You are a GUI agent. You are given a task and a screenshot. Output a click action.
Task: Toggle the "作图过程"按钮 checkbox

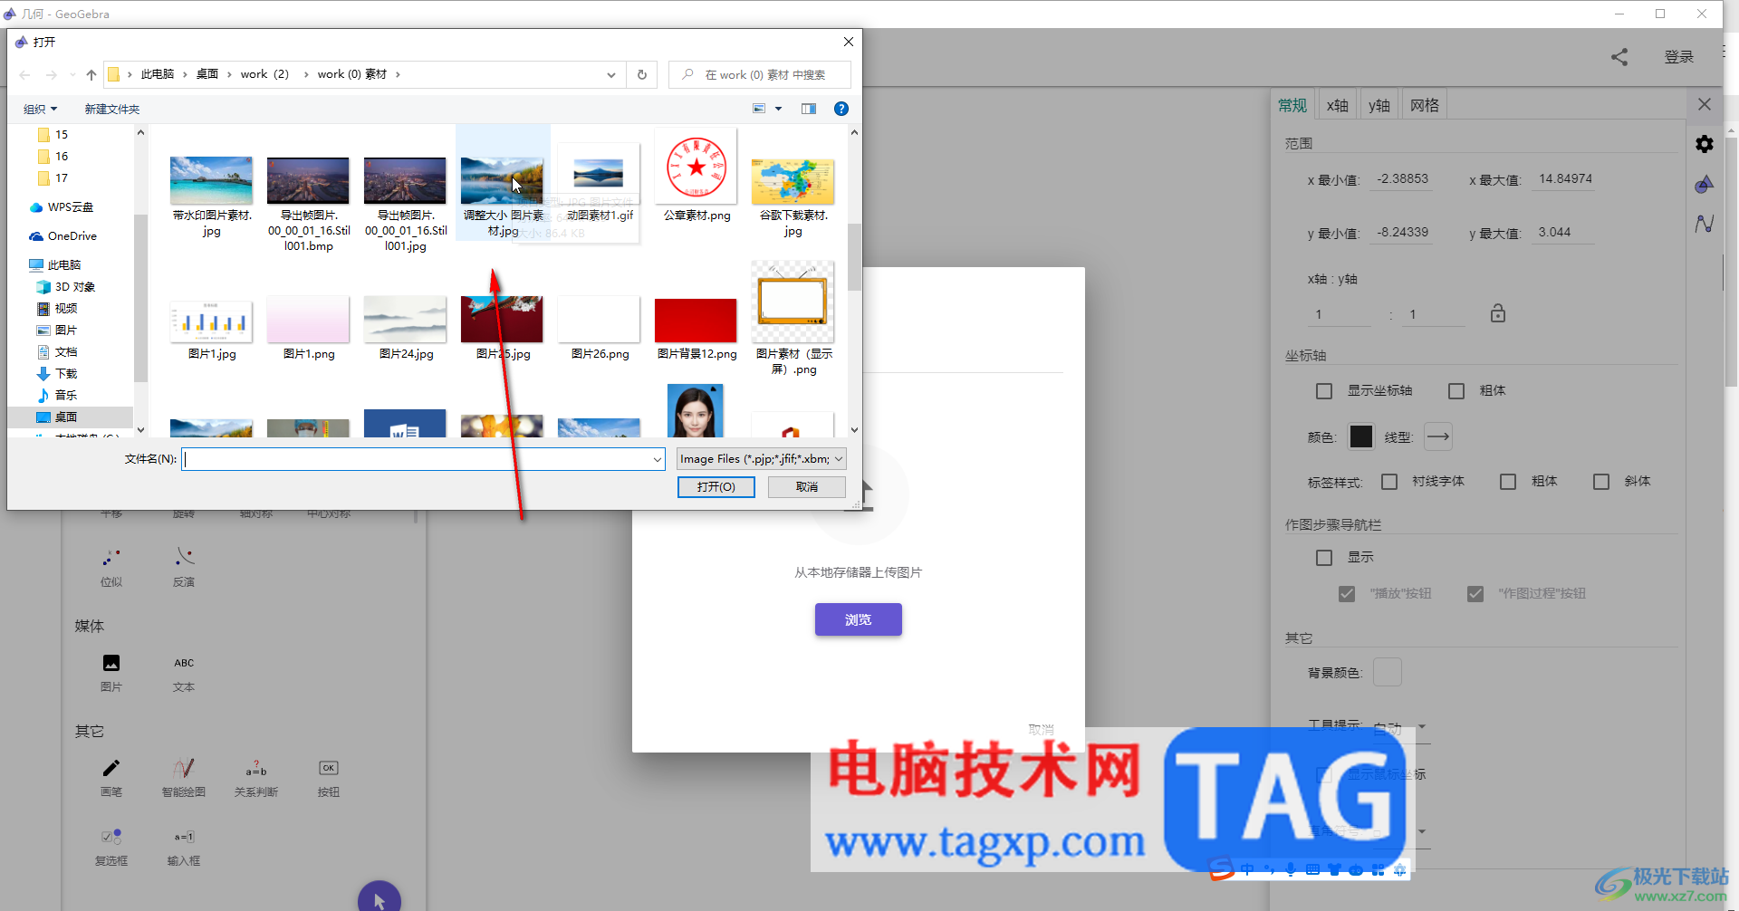tap(1475, 594)
